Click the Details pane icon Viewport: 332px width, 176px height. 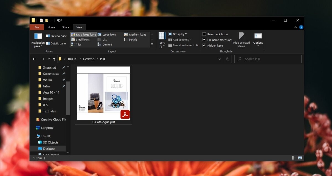(x=48, y=43)
